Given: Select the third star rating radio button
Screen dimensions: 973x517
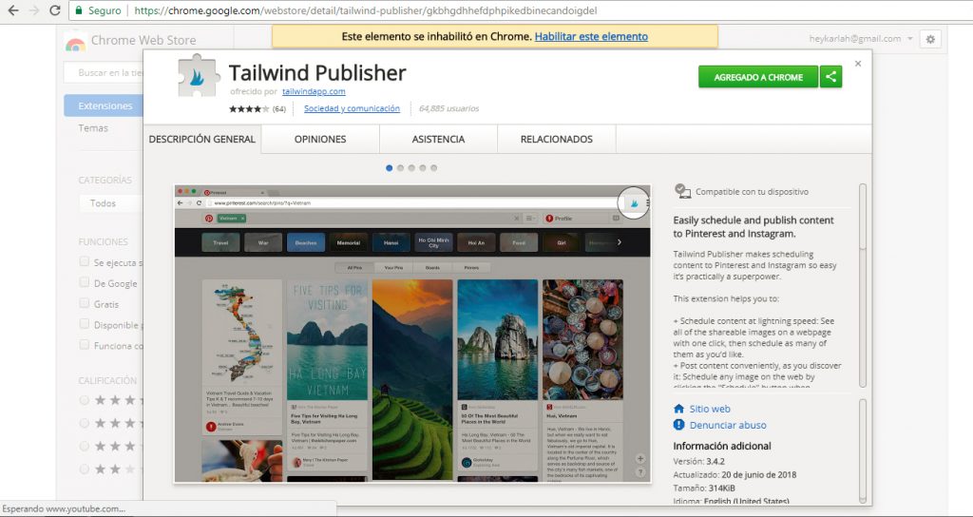Looking at the screenshot, I should tap(85, 447).
